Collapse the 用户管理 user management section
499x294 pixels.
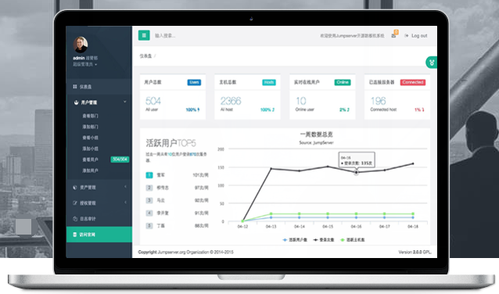pyautogui.click(x=99, y=102)
